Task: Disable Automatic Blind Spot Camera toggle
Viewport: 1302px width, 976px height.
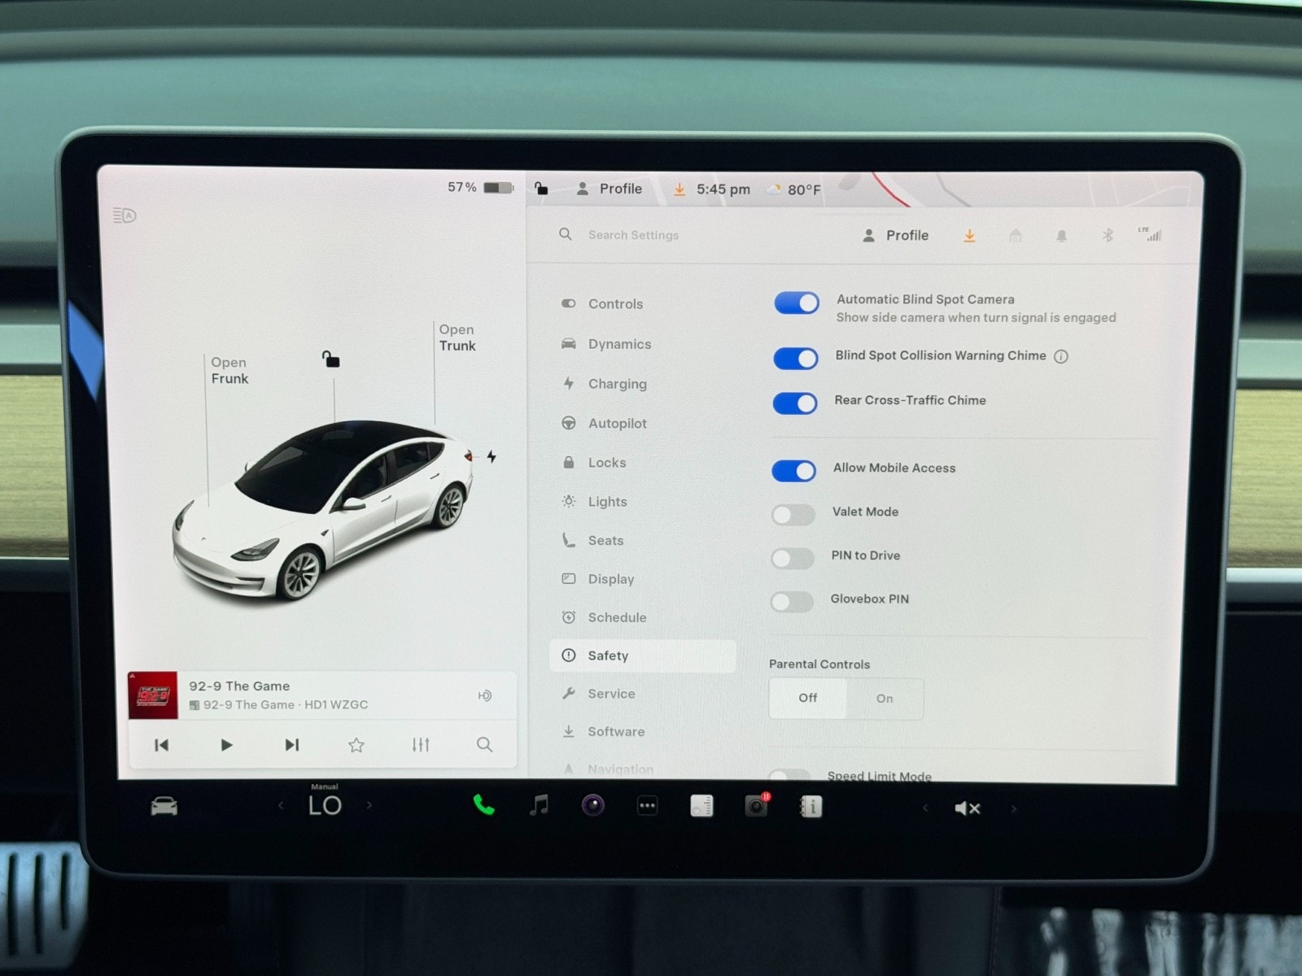Action: point(796,303)
